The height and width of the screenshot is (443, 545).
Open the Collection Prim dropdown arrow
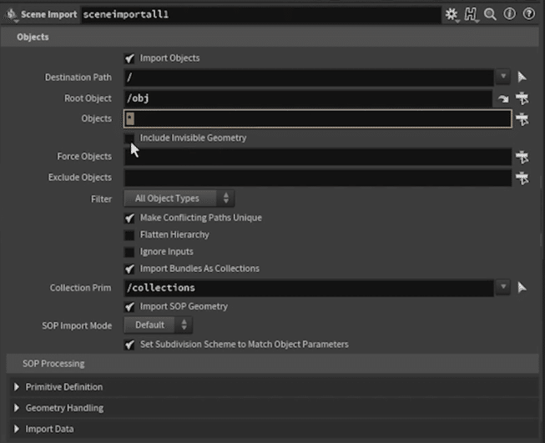tap(503, 287)
